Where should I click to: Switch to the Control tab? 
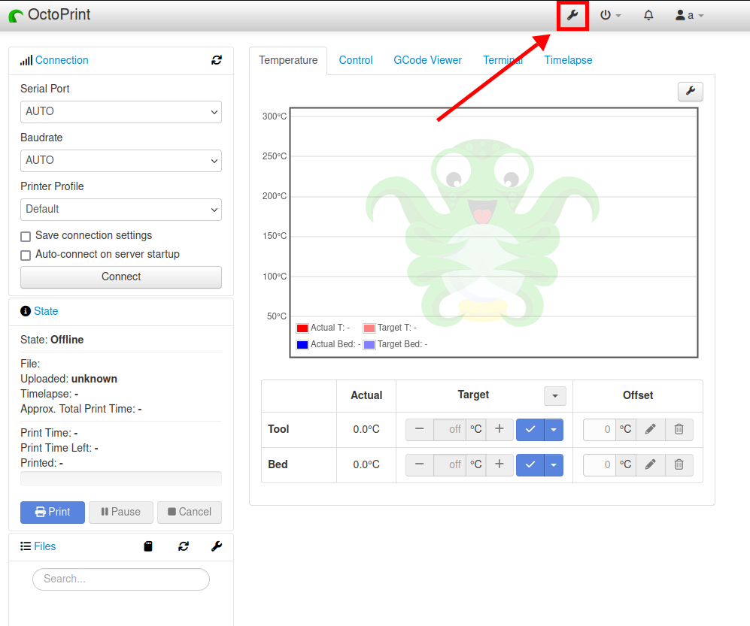point(356,60)
